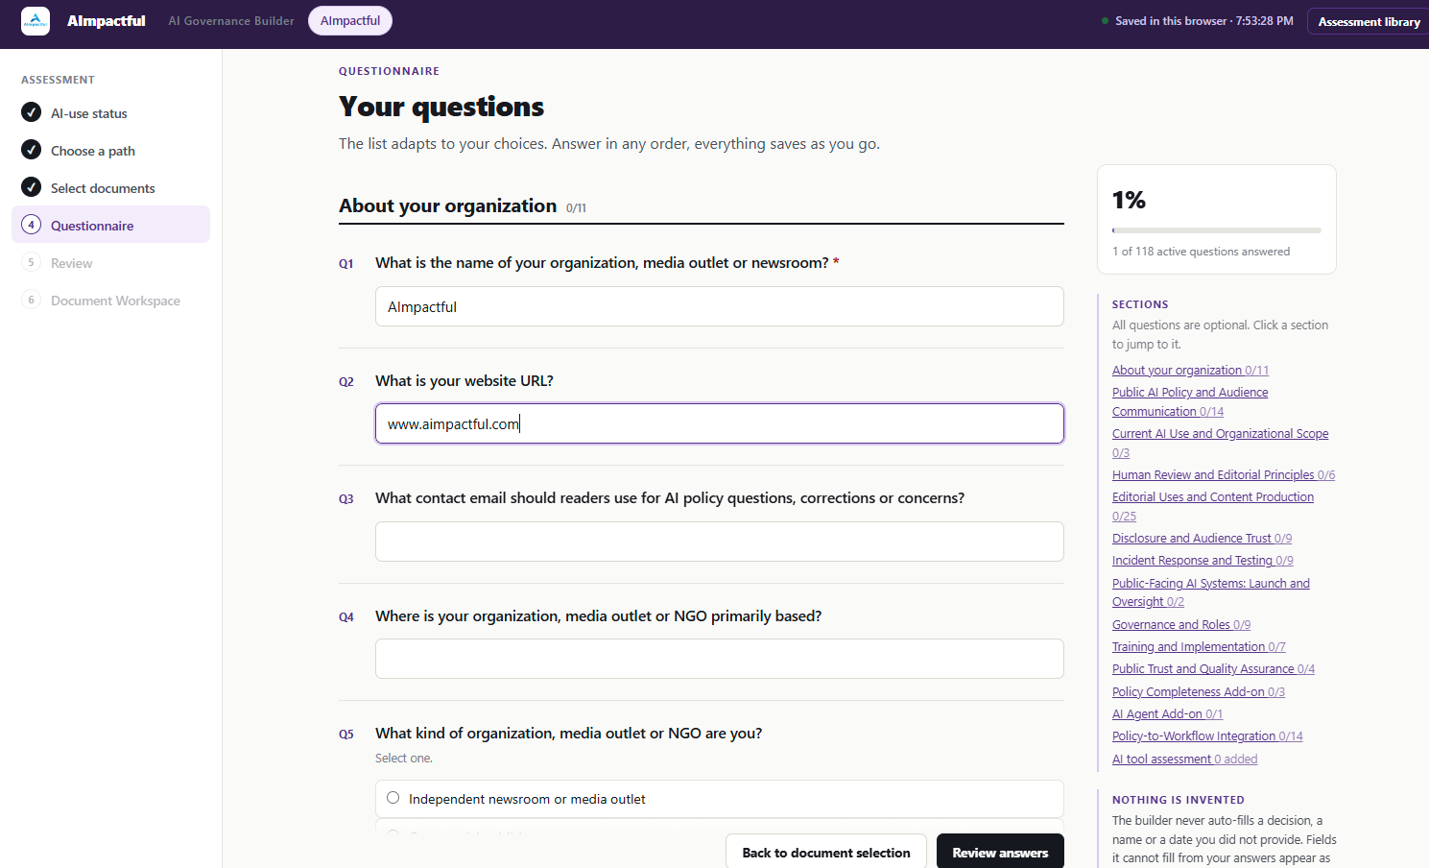The height and width of the screenshot is (868, 1429).
Task: Click '1 of 118 active questions answered' text
Action: click(1201, 252)
